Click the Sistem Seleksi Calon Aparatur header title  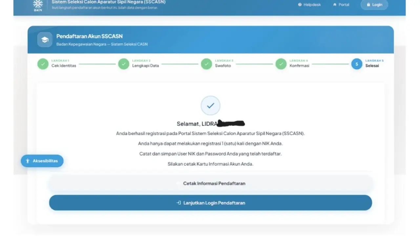pos(109,2)
